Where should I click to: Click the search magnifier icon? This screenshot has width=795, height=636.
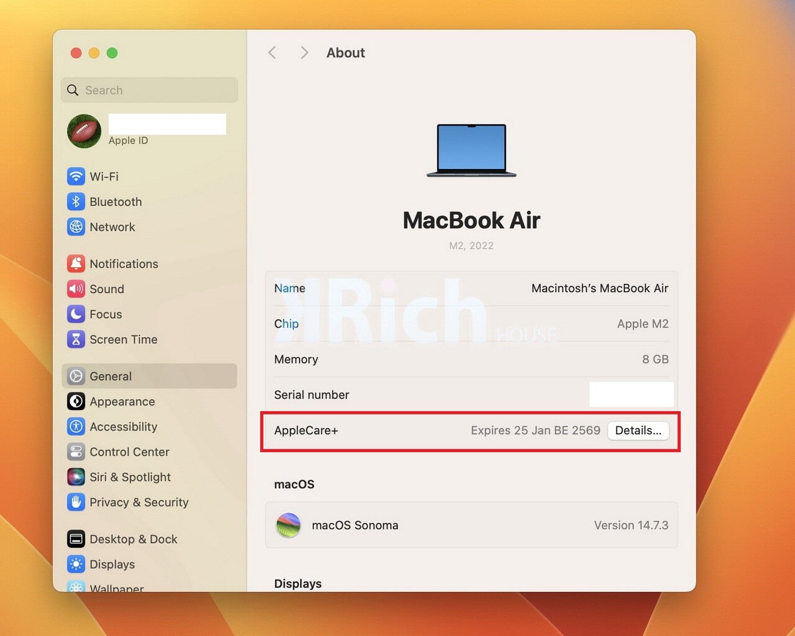pyautogui.click(x=73, y=90)
